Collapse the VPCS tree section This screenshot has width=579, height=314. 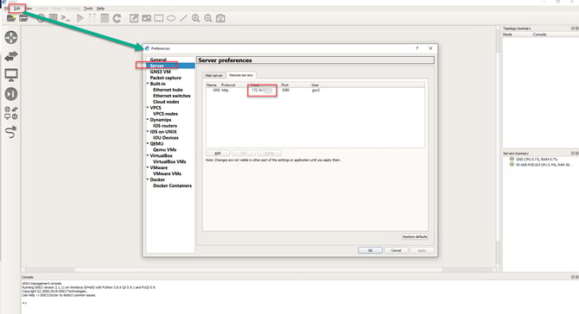148,108
